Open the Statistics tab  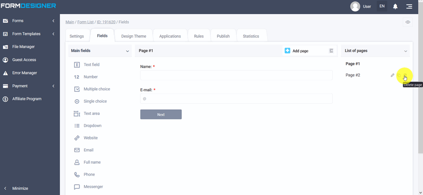[x=251, y=36]
